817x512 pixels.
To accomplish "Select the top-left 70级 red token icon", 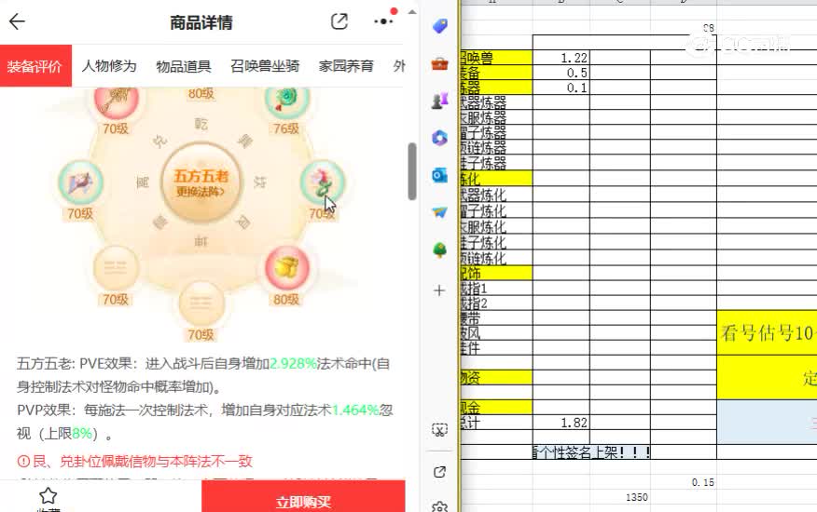I will [x=116, y=100].
